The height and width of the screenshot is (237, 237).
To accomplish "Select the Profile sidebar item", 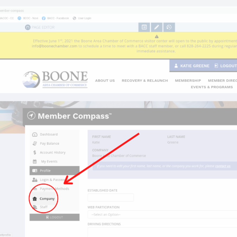I will (54, 171).
